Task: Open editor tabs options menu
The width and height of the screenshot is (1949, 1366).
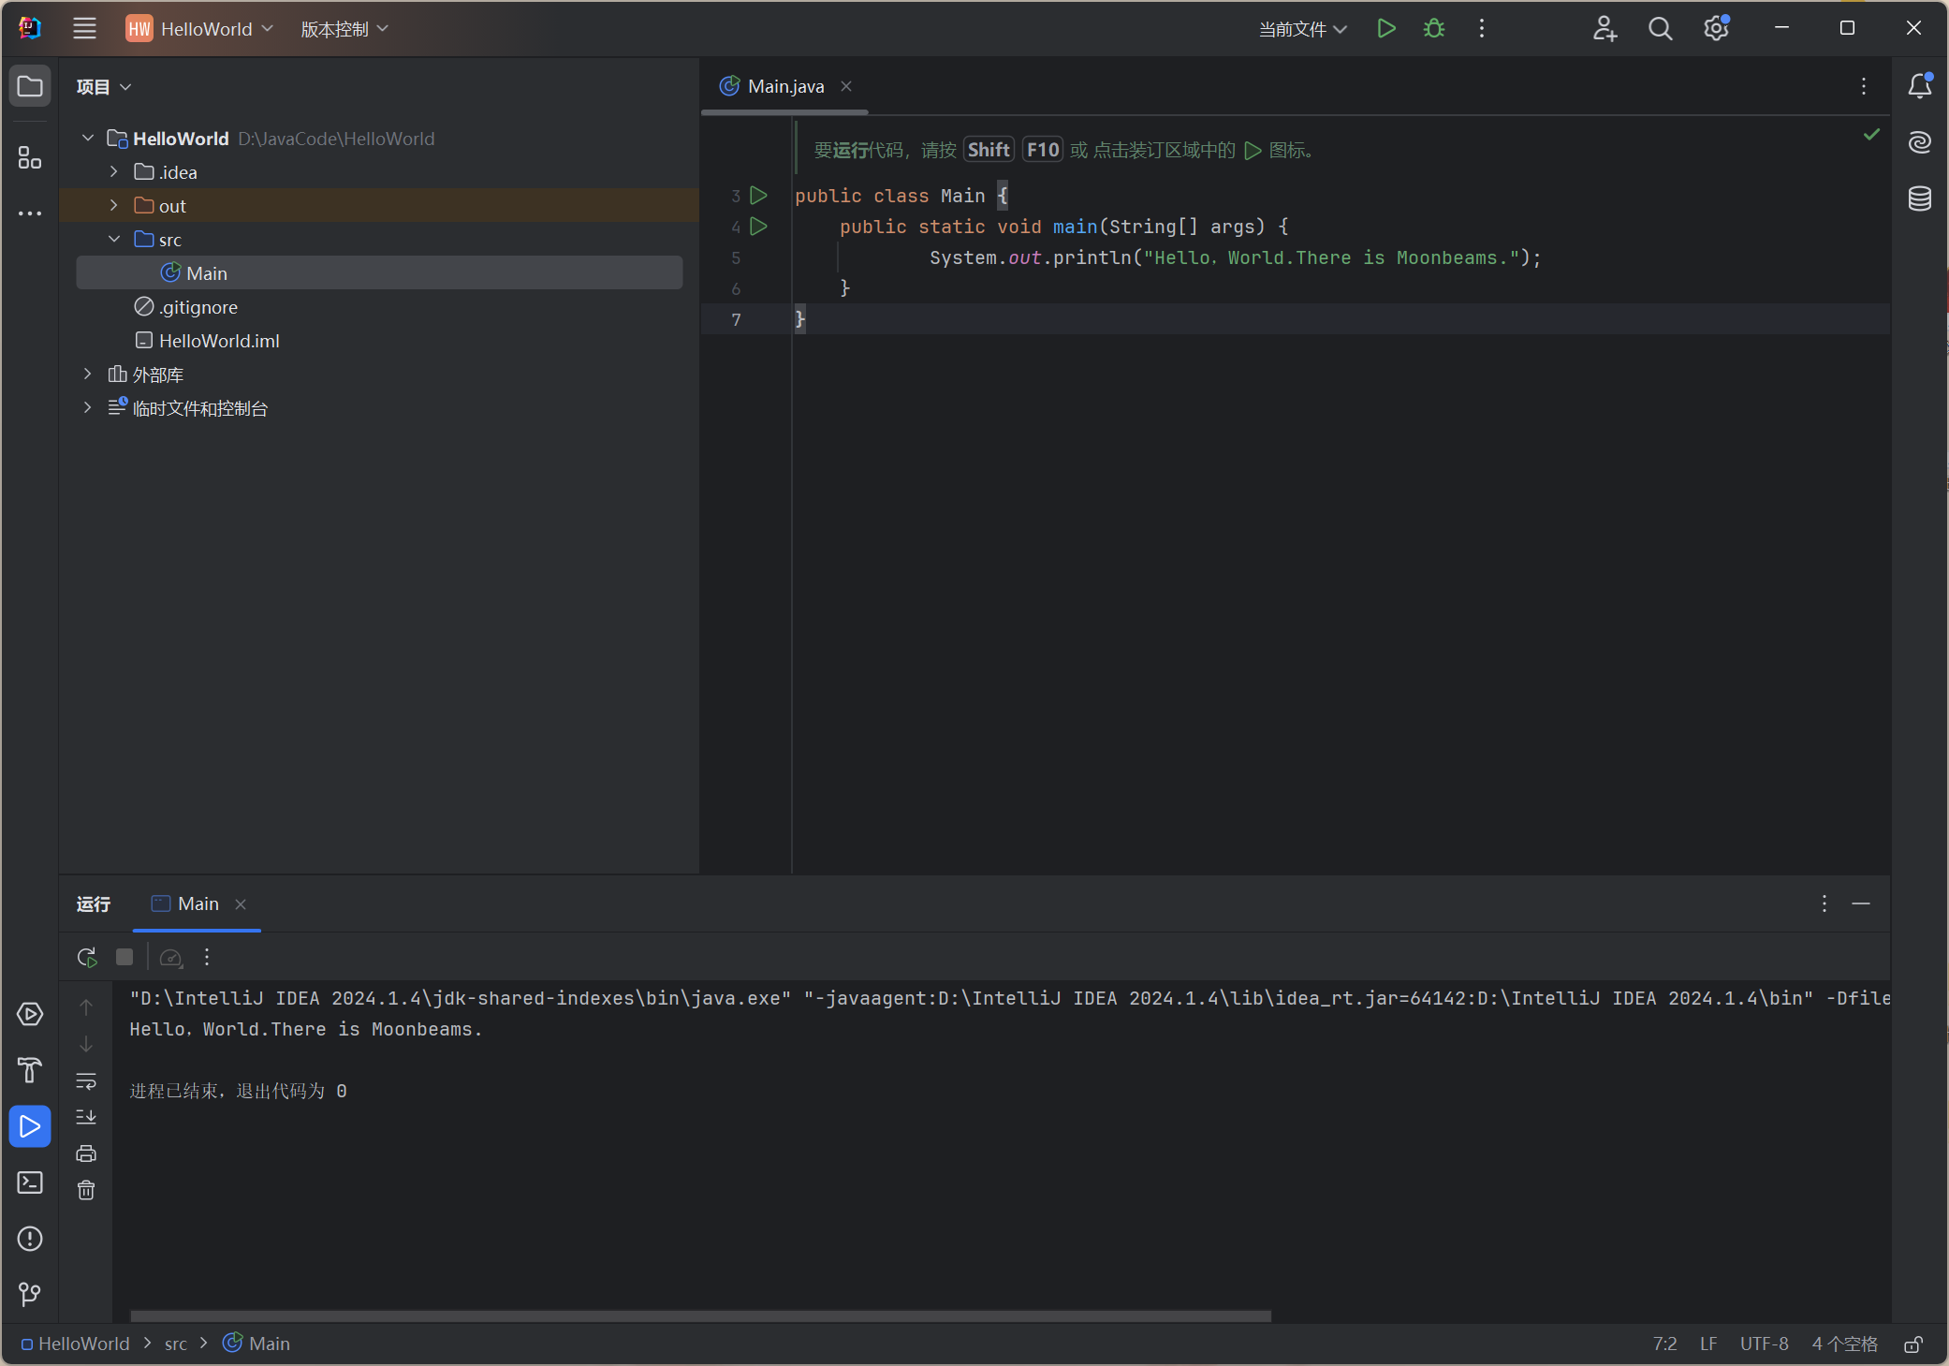Action: (1864, 86)
